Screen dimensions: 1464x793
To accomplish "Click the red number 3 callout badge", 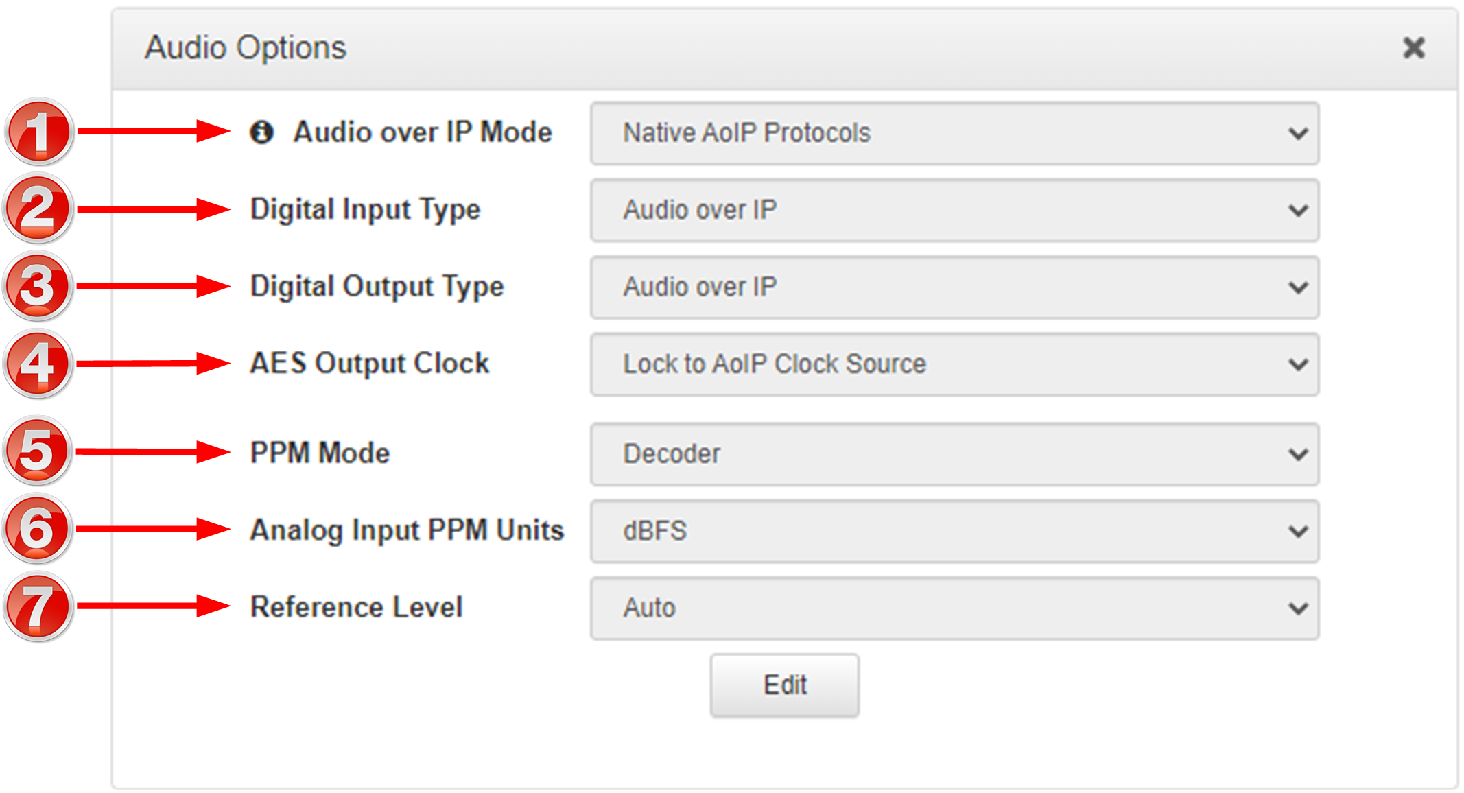I will click(x=38, y=287).
